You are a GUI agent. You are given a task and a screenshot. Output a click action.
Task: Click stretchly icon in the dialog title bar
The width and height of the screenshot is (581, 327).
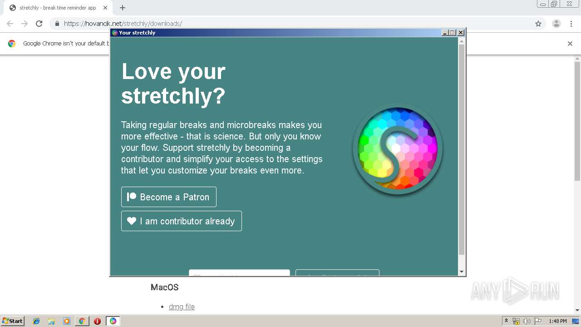coord(115,33)
